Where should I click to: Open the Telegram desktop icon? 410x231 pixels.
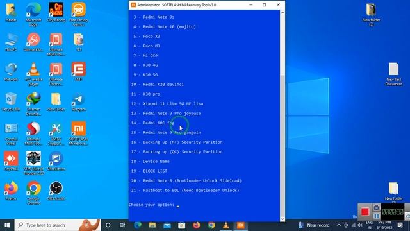pyautogui.click(x=78, y=102)
